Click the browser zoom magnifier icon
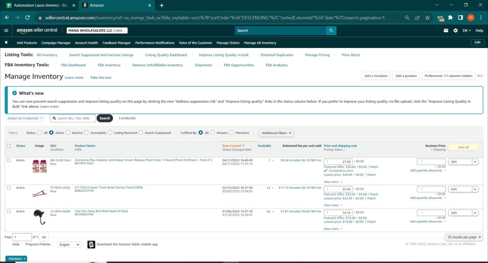488x263 pixels. point(407,18)
